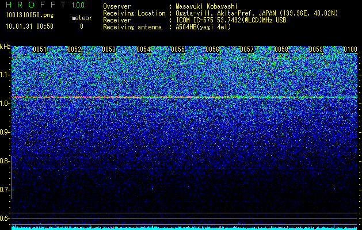
Task: Select the filename 1001310050.png
Action: (x=30, y=15)
